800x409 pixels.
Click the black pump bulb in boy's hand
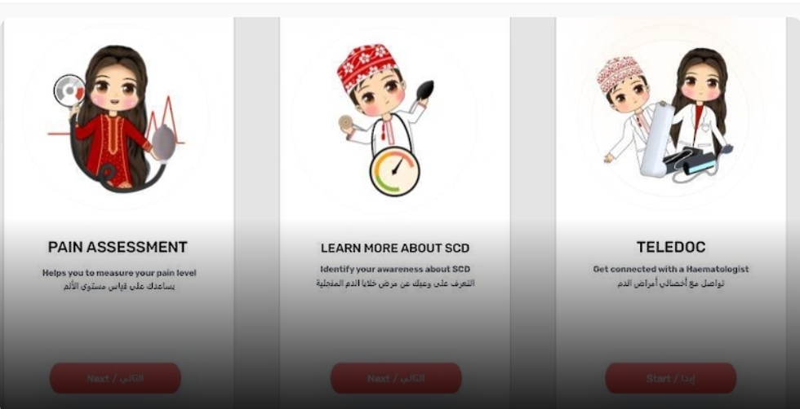click(425, 90)
